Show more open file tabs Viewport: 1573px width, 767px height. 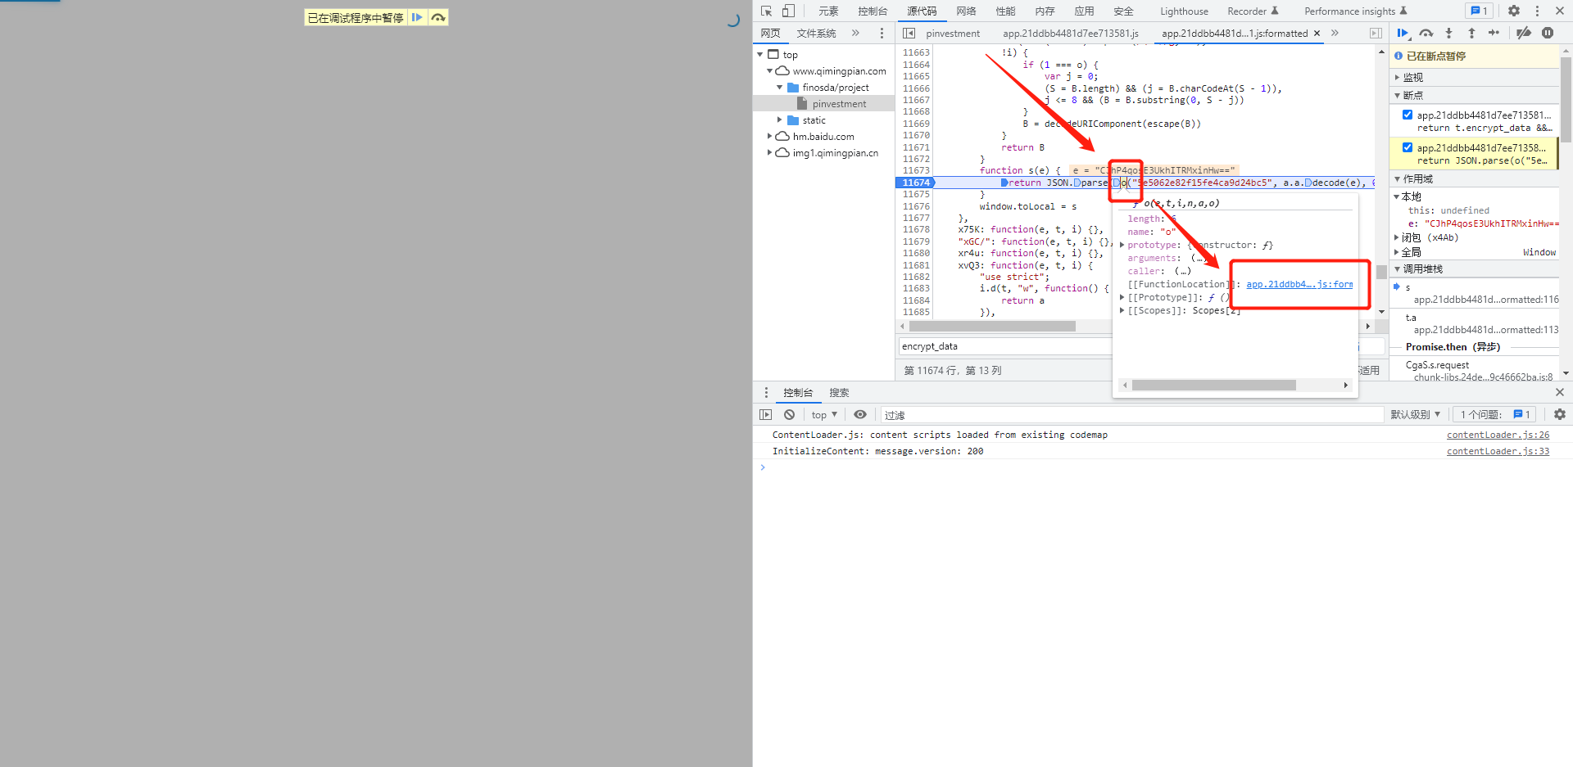[1335, 33]
